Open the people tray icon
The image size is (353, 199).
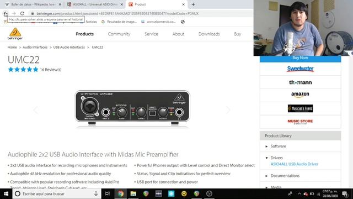(290, 193)
